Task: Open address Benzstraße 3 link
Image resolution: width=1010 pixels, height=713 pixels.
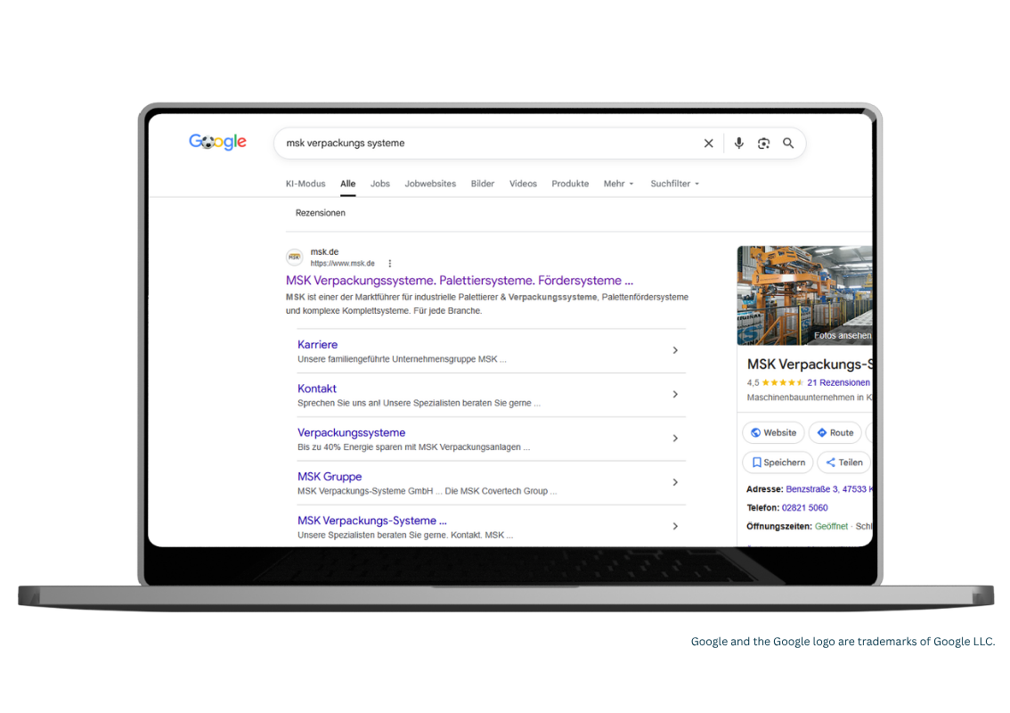Action: tap(829, 489)
